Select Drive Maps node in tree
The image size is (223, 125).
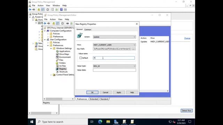[64, 54]
